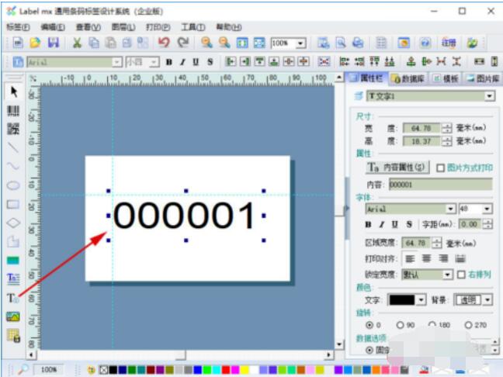The width and height of the screenshot is (503, 377).
Task: Select the diamond shape tool
Action: (13, 223)
